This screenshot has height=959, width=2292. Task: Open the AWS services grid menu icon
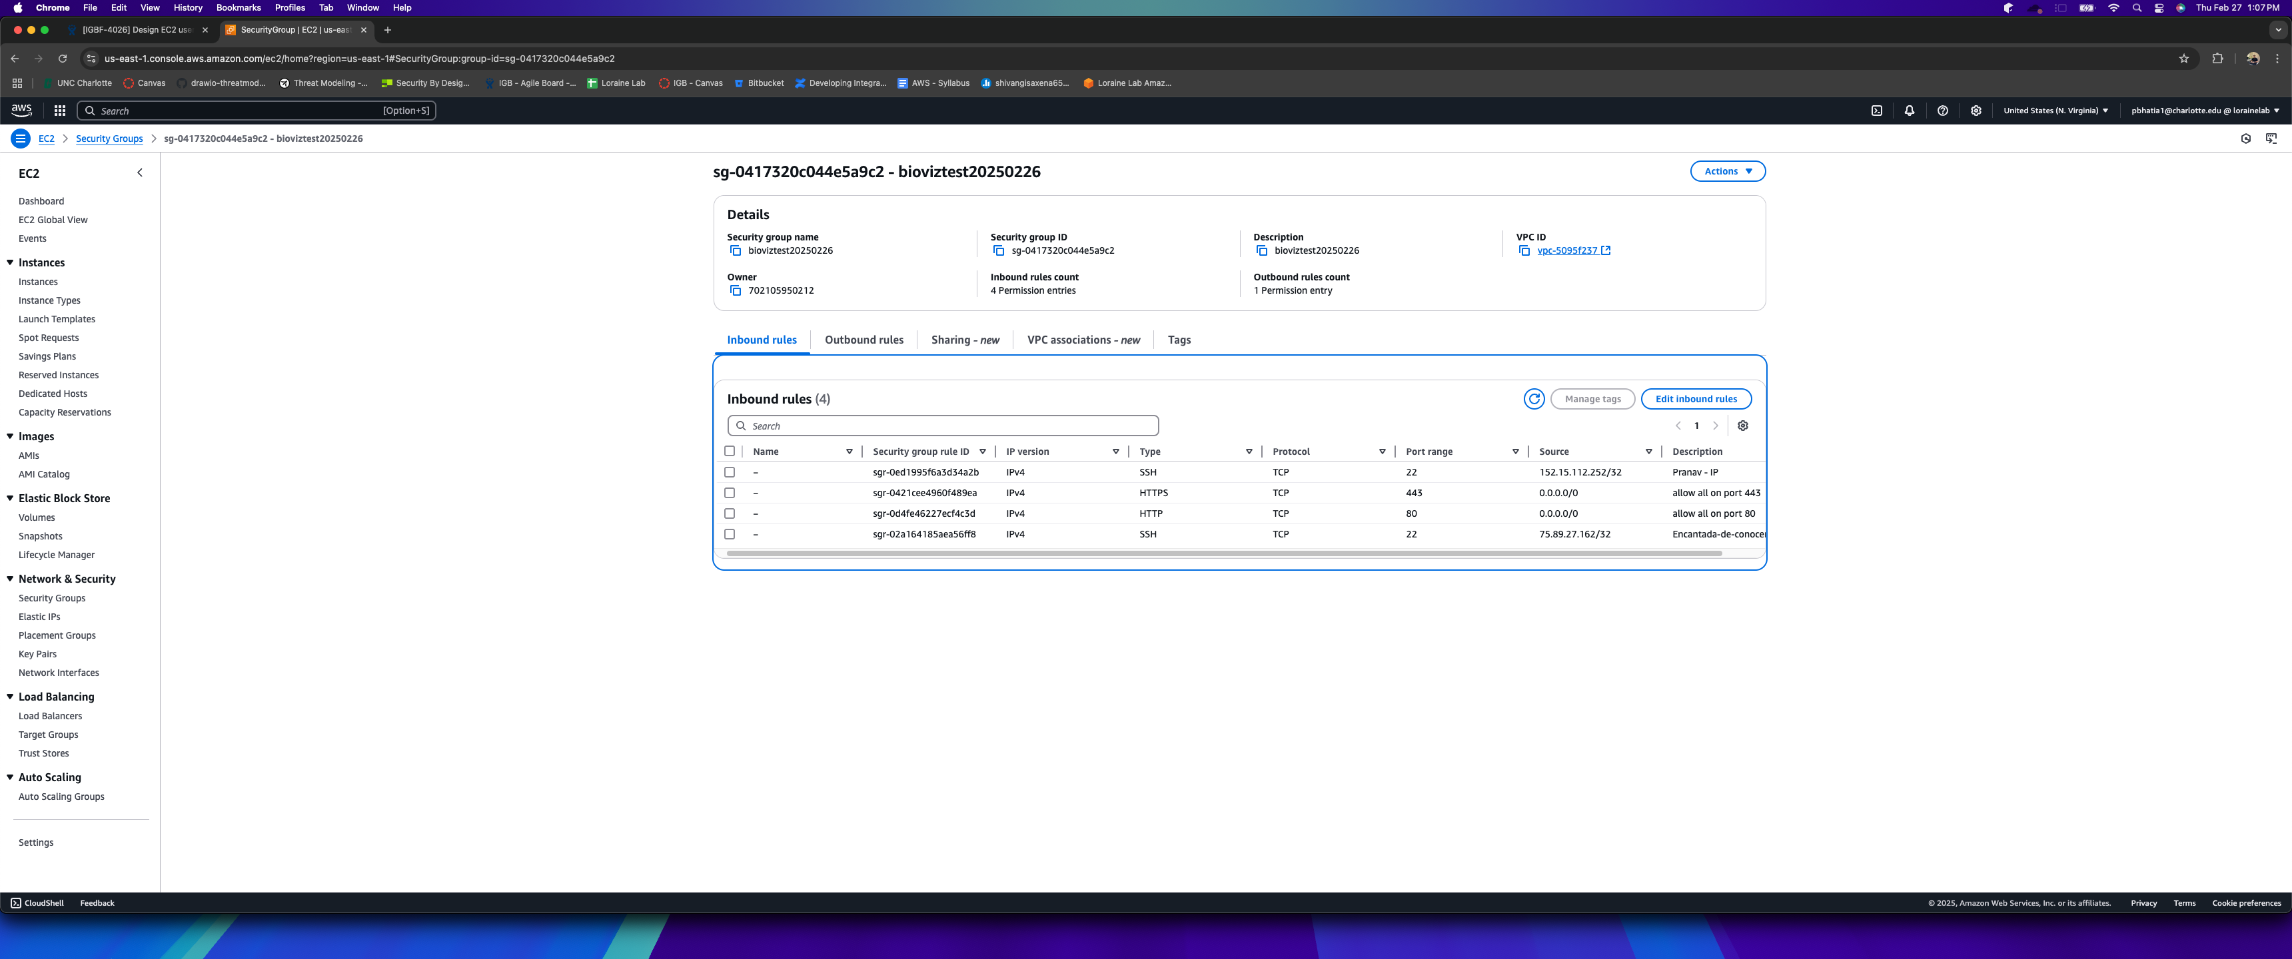coord(59,111)
